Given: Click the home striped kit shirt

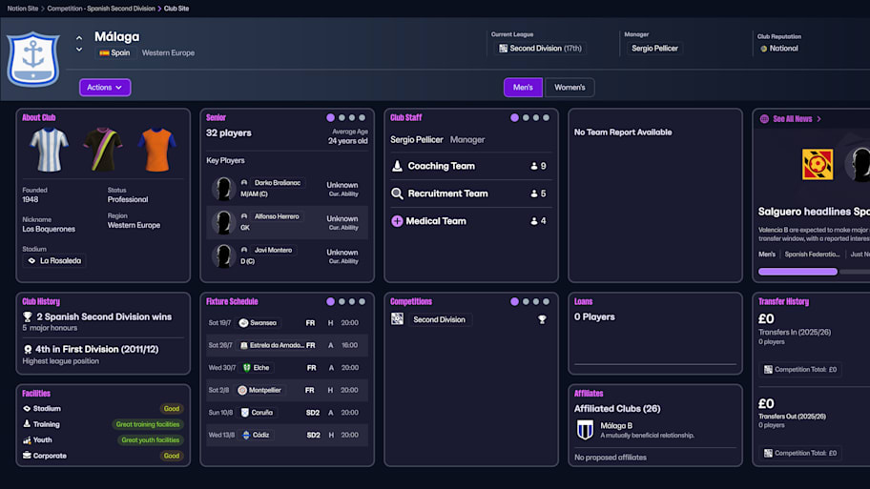Looking at the screenshot, I should [48, 150].
